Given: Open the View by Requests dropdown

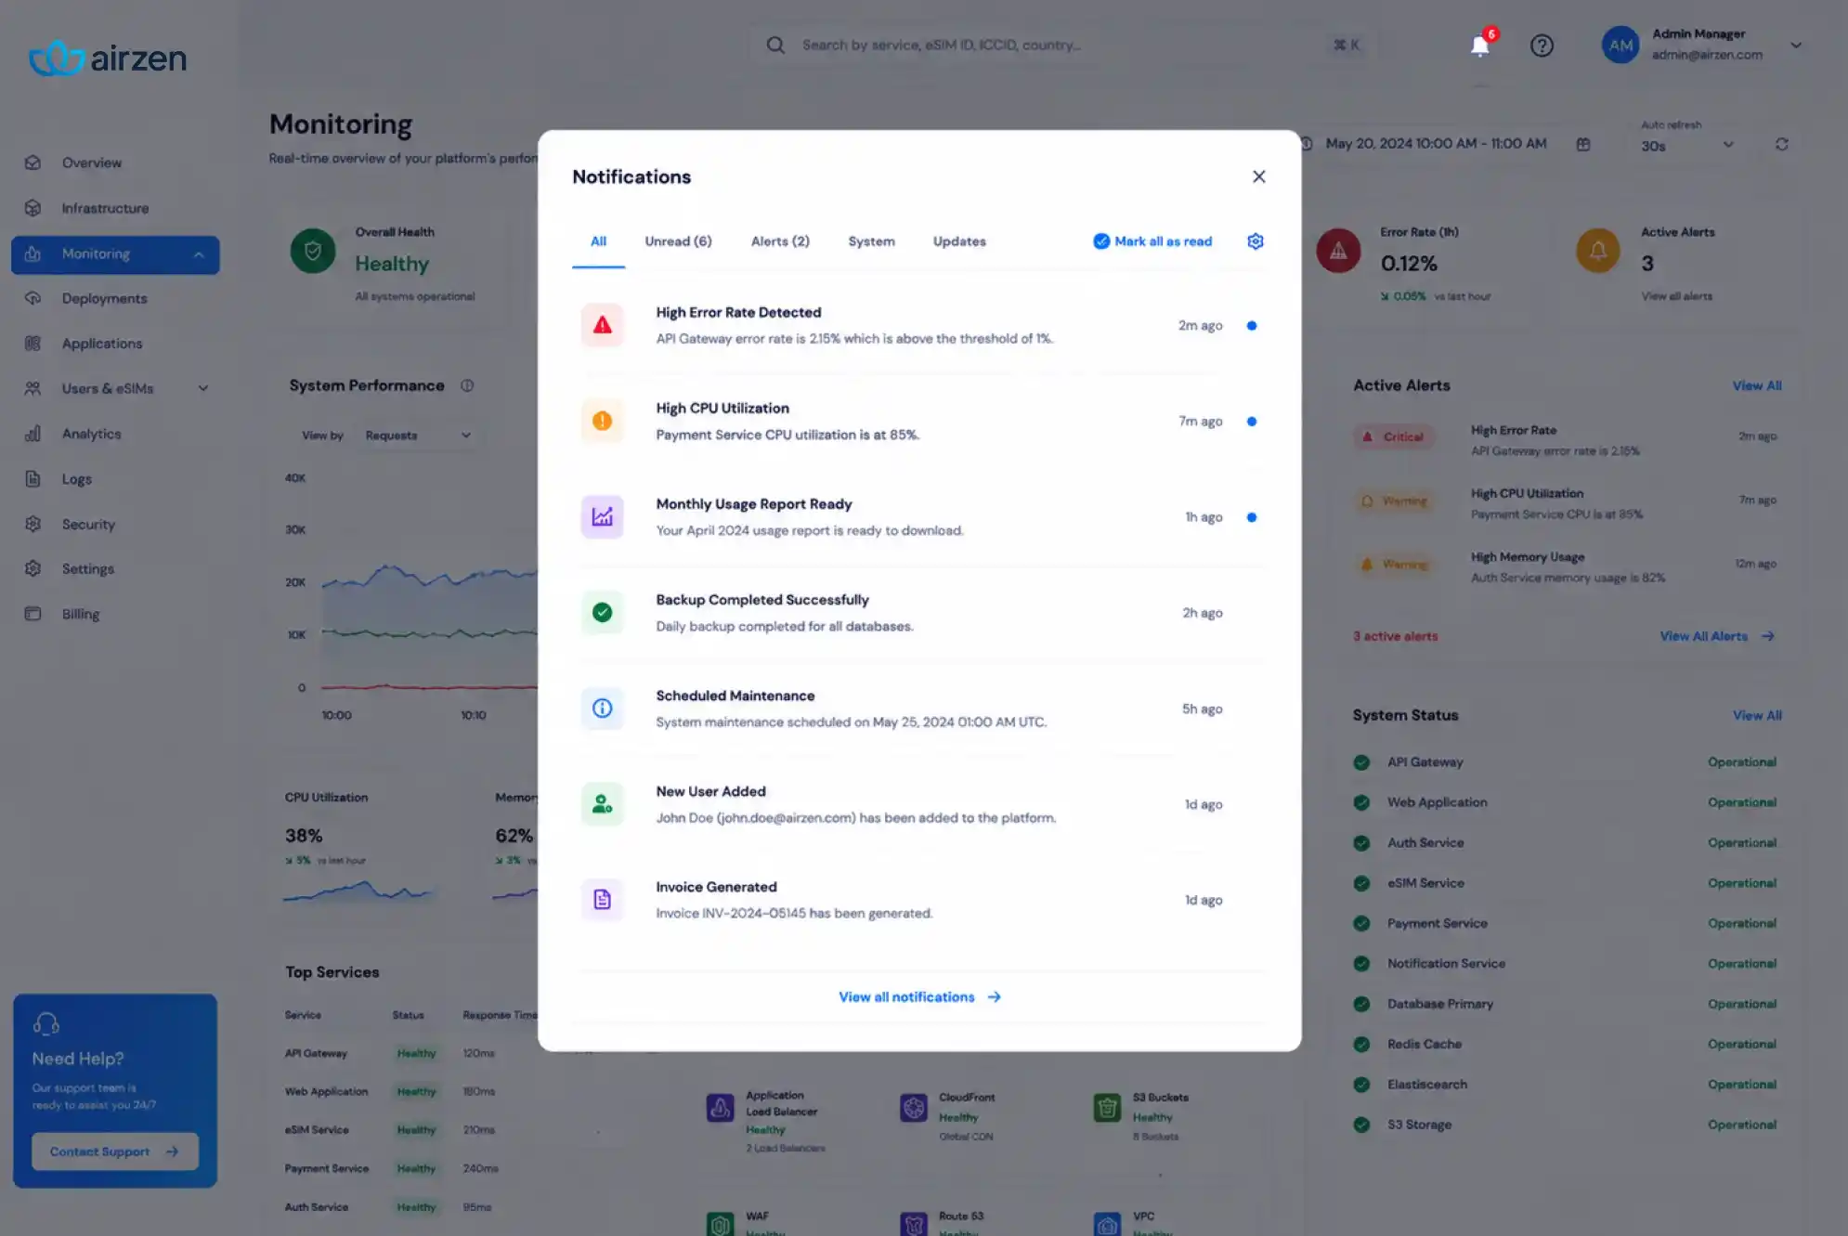Looking at the screenshot, I should tap(418, 436).
